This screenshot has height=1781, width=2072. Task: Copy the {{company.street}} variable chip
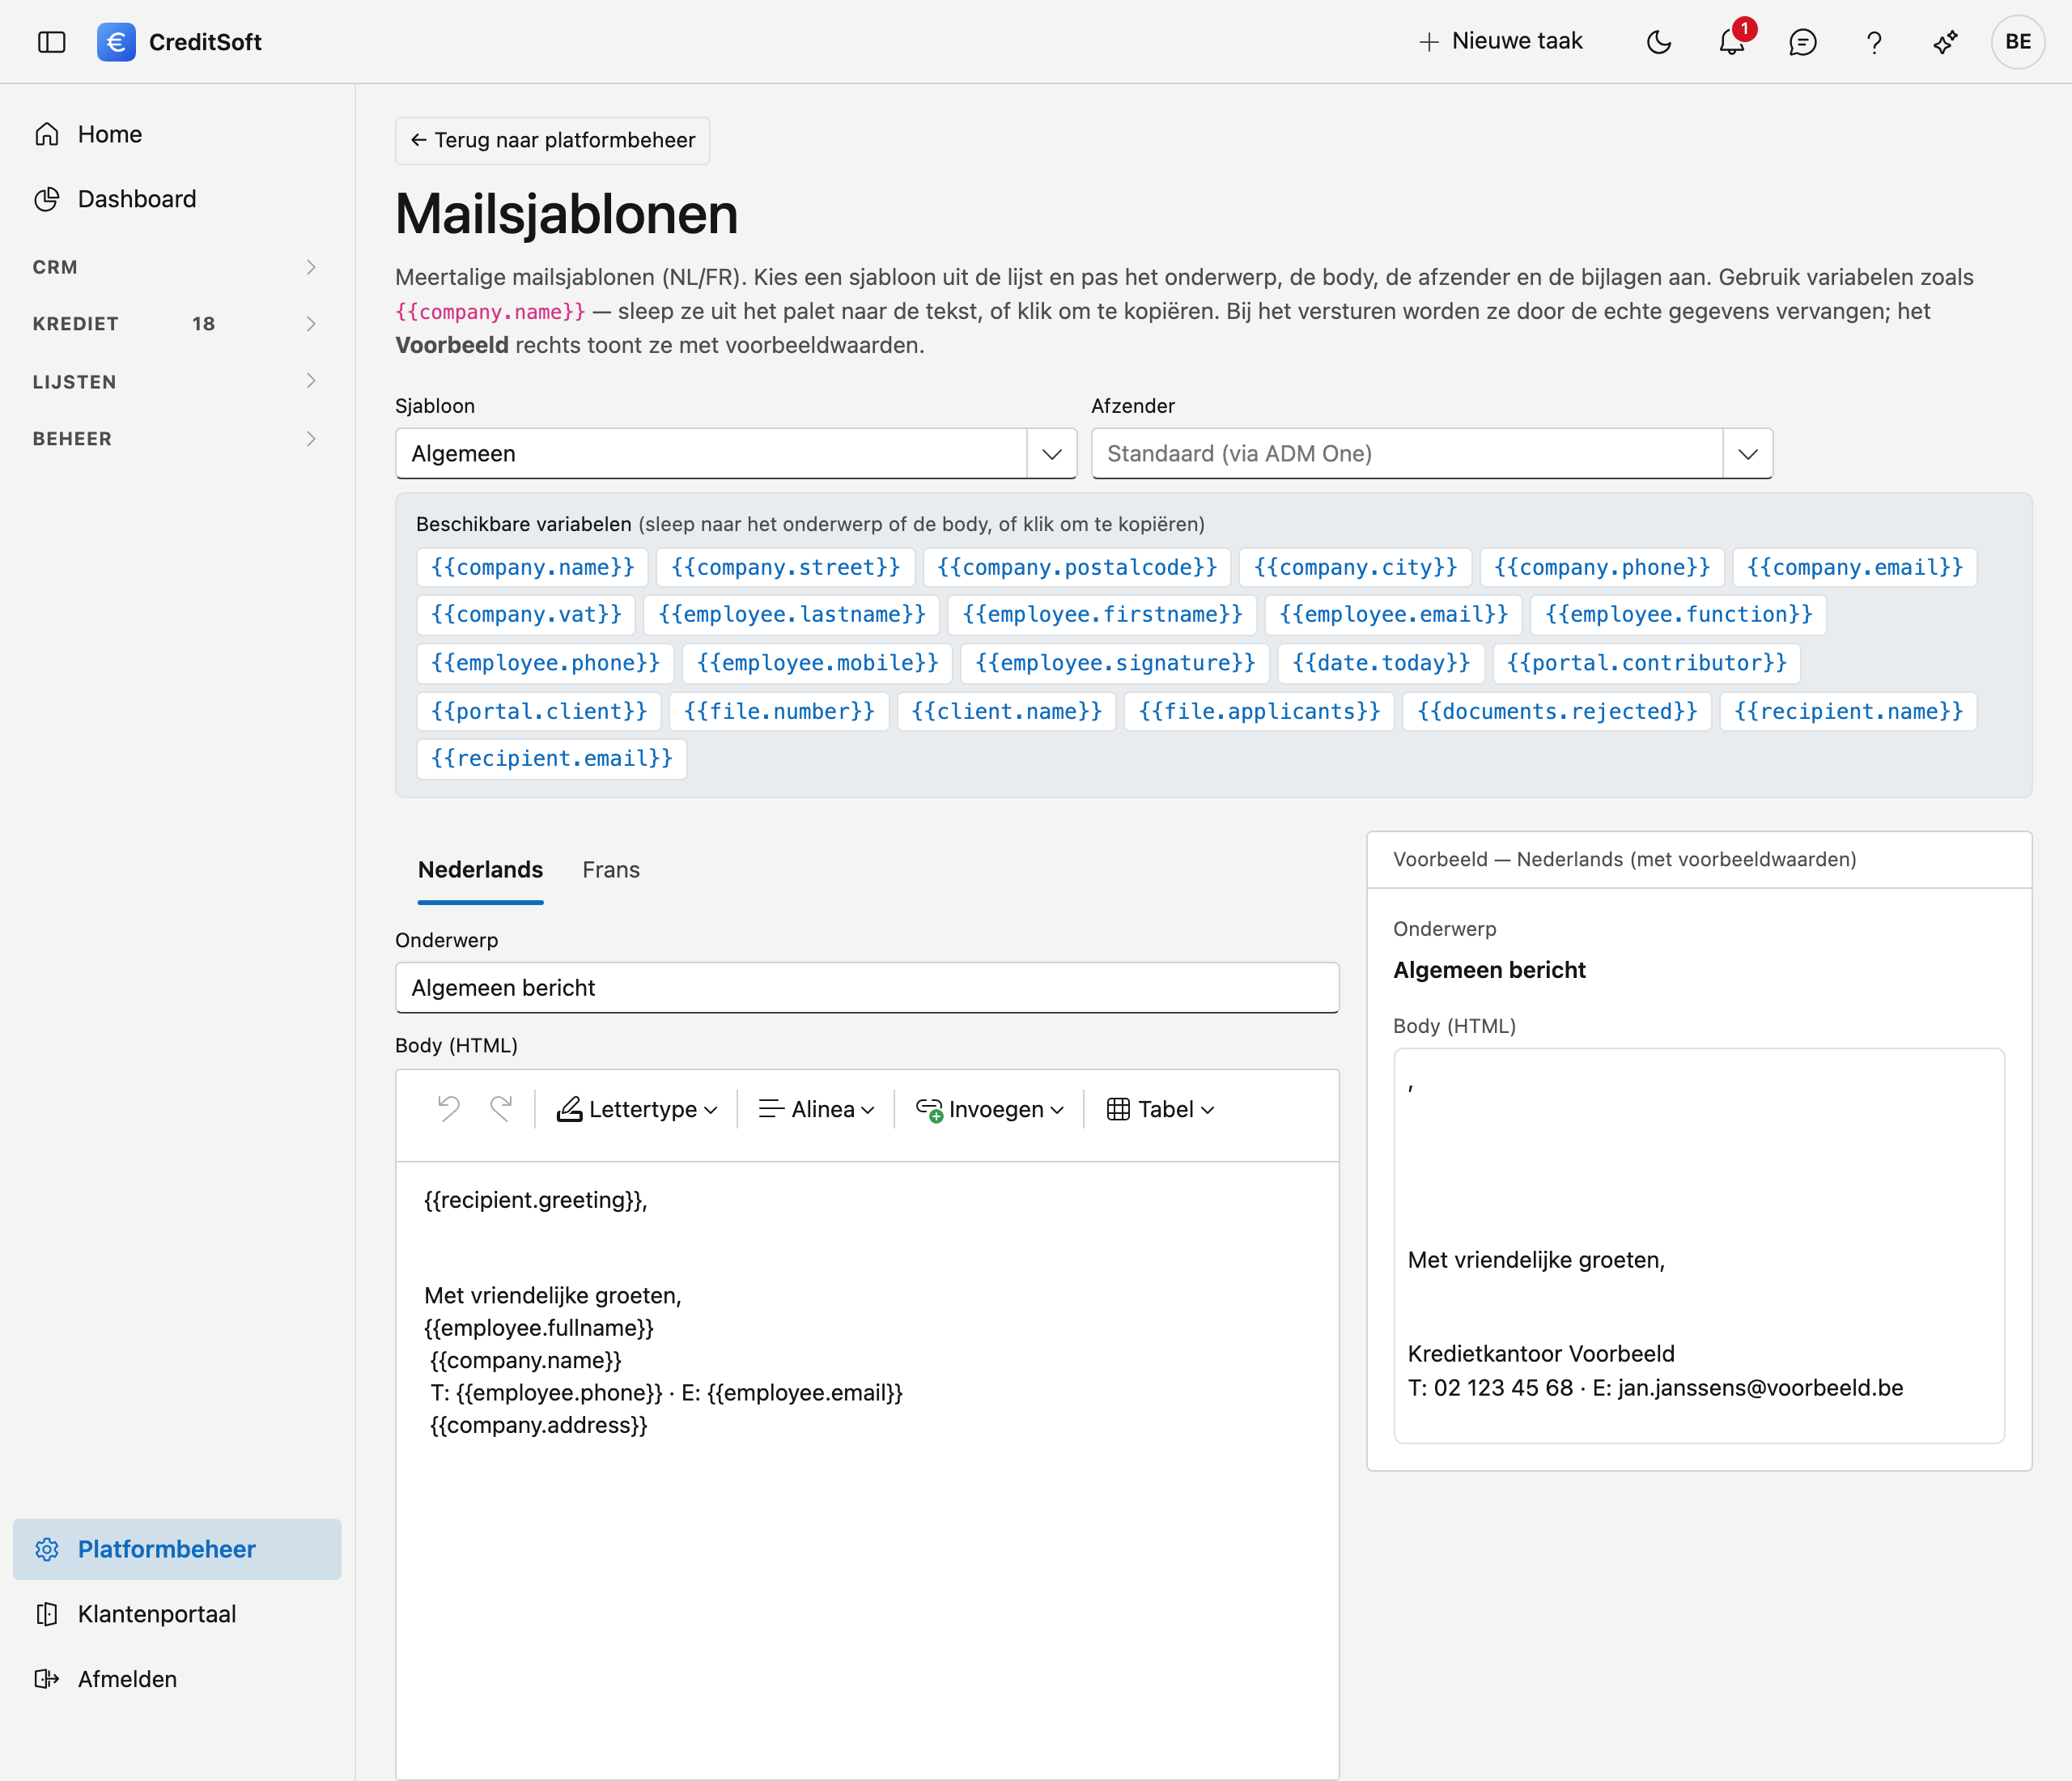[786, 567]
